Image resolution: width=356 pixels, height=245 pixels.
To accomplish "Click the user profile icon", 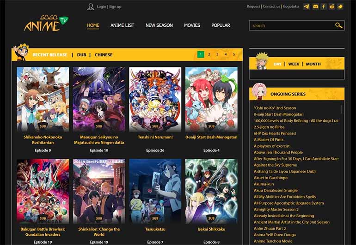I will [91, 6].
